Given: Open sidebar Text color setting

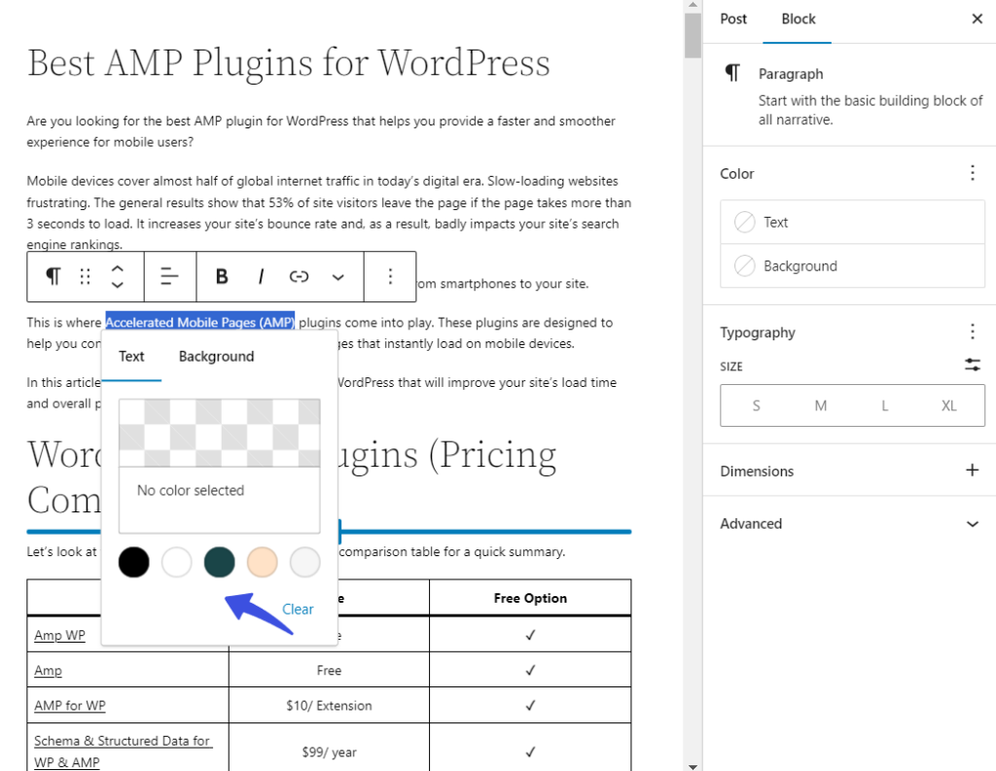Looking at the screenshot, I should click(852, 223).
